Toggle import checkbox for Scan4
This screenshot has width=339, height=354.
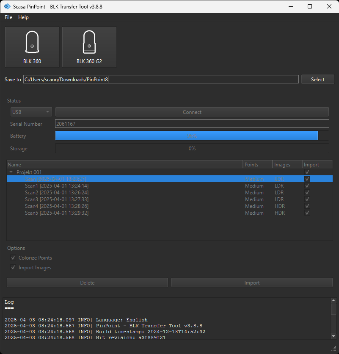307,206
